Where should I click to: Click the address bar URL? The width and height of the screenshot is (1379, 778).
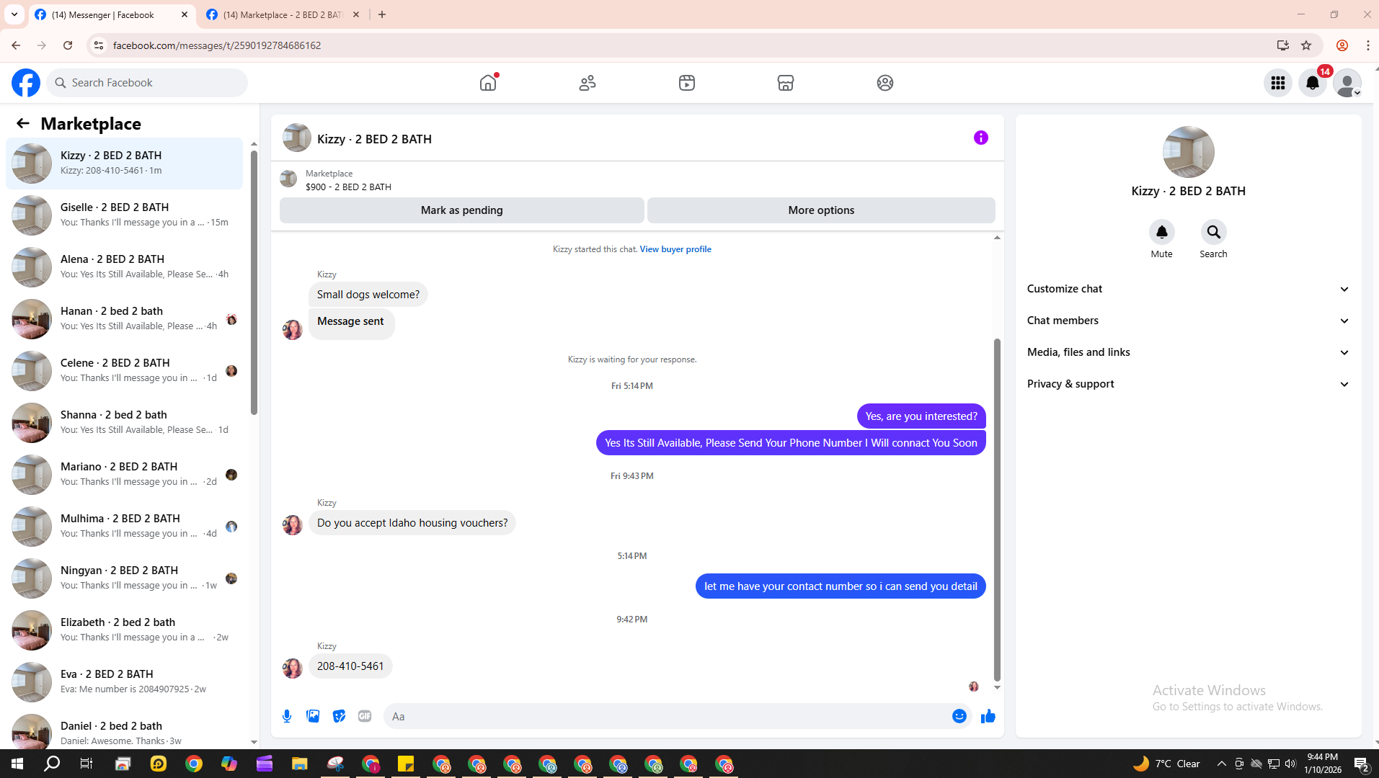217,45
